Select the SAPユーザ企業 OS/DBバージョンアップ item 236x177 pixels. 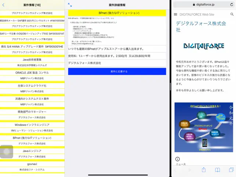tap(32, 33)
